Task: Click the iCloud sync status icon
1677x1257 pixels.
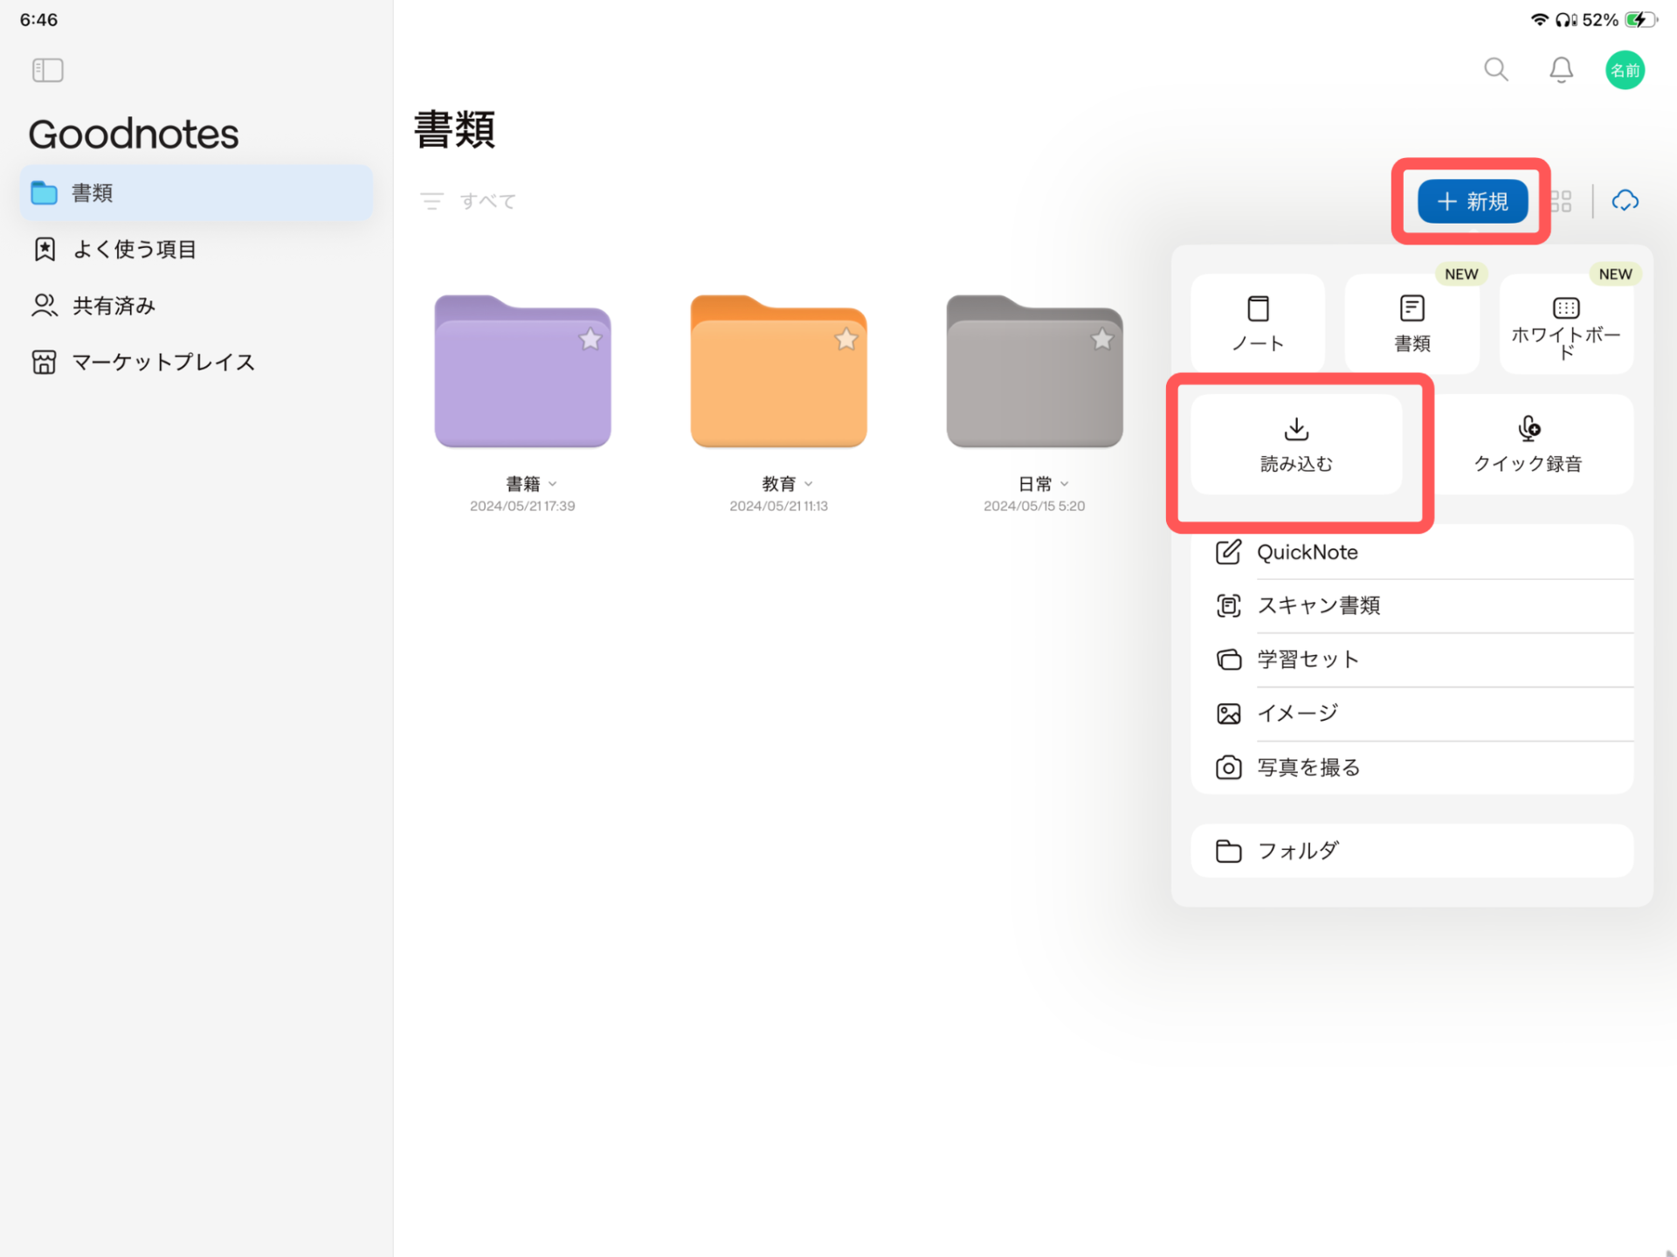Action: click(1625, 201)
